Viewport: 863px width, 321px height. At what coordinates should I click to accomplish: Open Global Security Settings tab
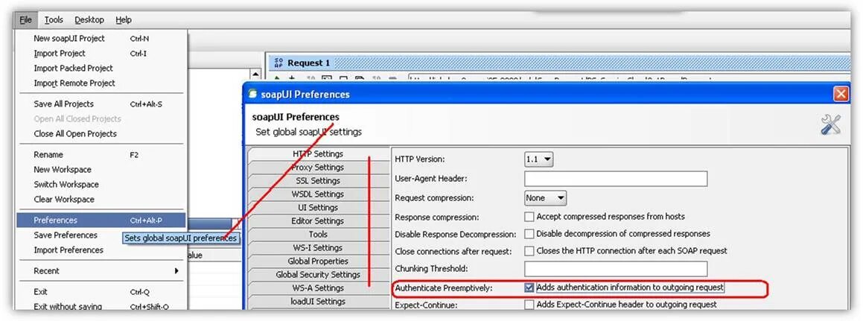point(317,274)
